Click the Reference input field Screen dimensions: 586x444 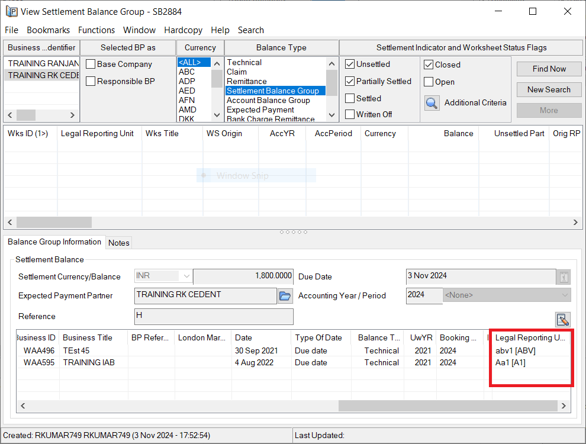point(214,316)
